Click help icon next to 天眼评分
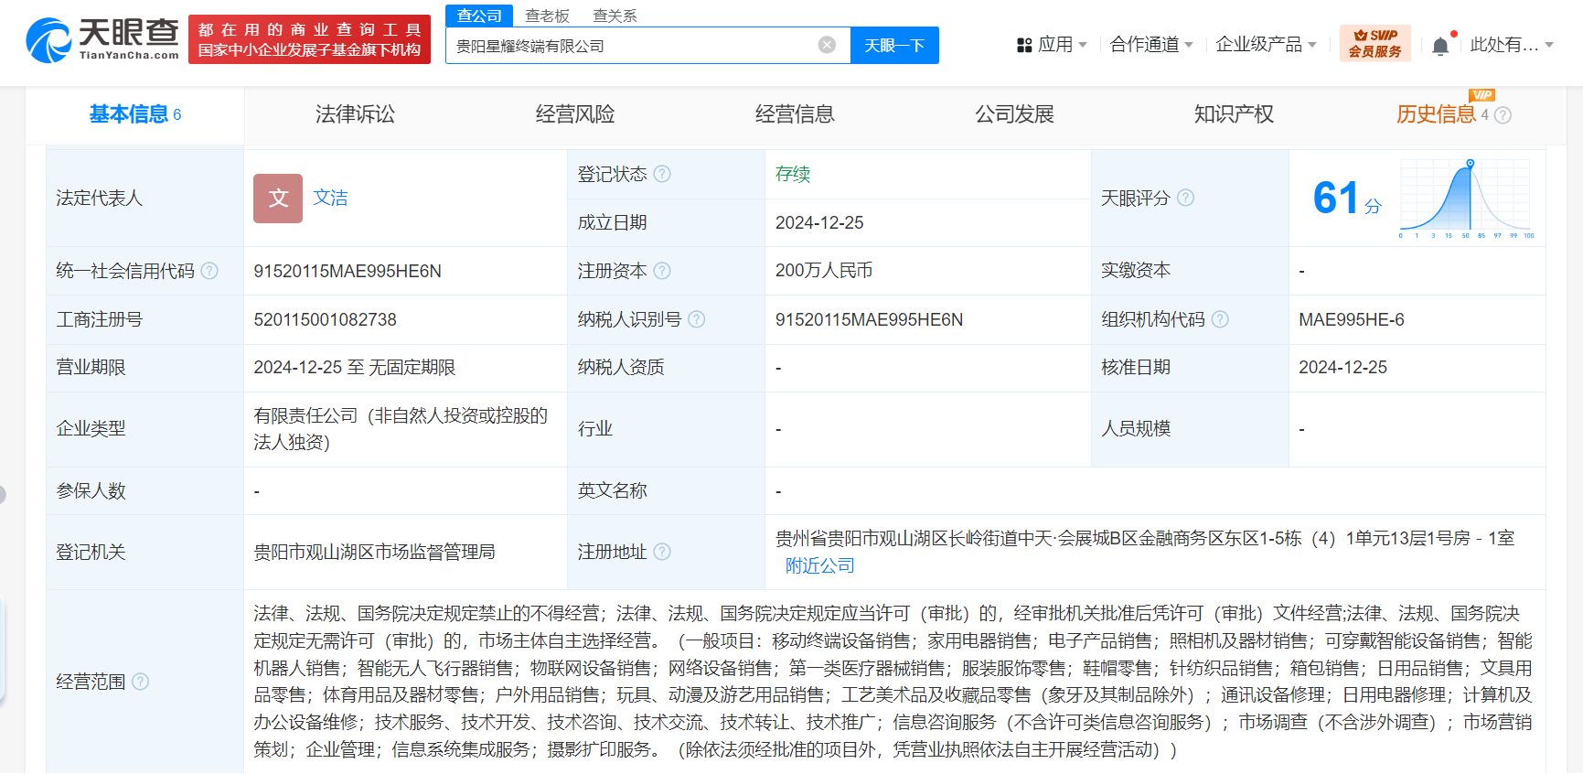 [1185, 198]
